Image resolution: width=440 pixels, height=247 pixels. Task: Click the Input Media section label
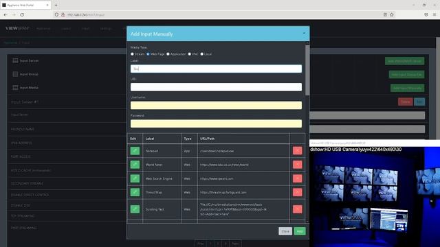(29, 88)
